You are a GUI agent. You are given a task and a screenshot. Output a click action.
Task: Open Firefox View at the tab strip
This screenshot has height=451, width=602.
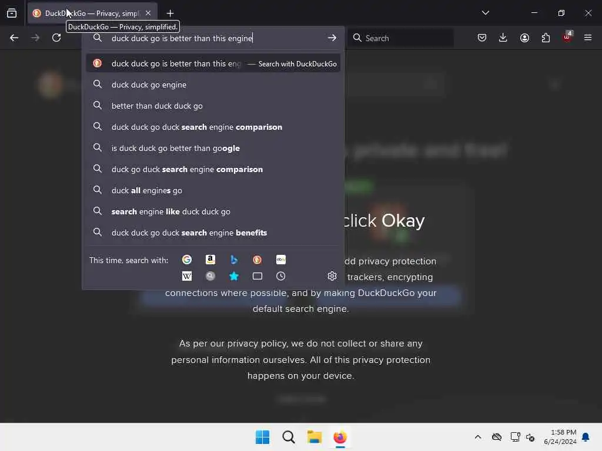12,13
